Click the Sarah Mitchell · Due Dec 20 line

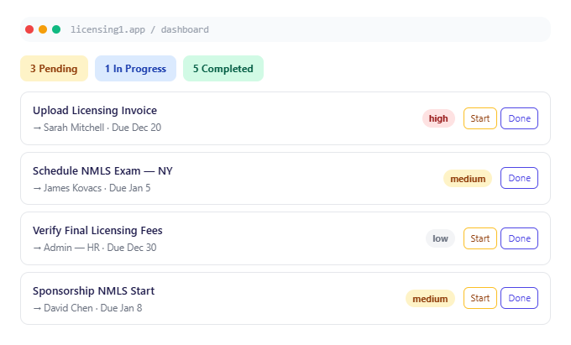click(x=97, y=128)
